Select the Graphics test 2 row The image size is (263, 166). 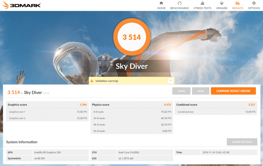[47, 118]
